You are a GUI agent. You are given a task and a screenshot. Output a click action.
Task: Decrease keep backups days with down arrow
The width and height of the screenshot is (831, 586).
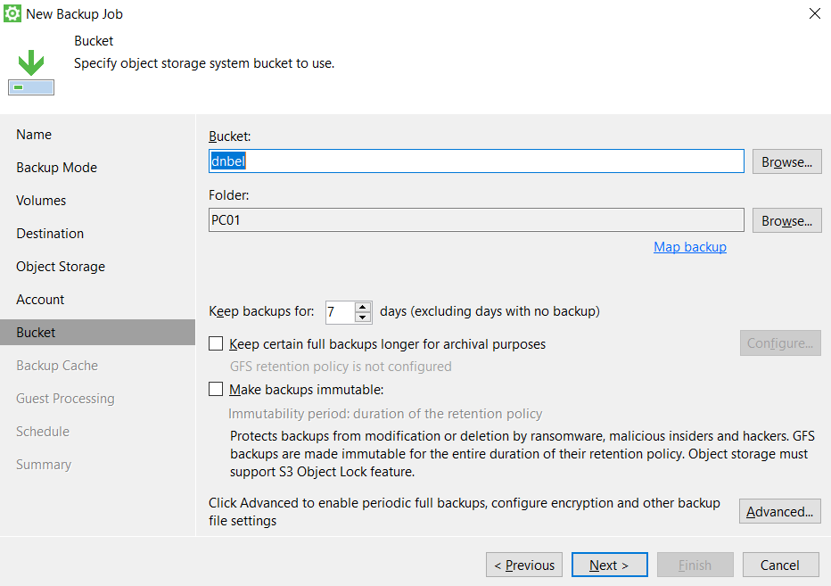click(363, 317)
